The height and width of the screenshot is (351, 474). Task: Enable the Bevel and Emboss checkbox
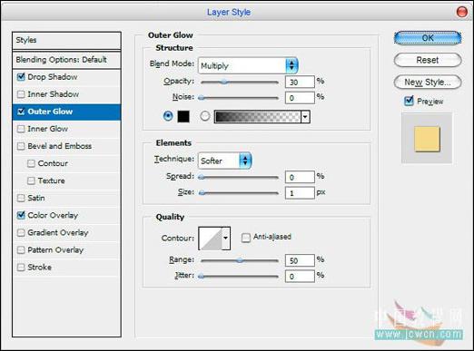click(21, 146)
